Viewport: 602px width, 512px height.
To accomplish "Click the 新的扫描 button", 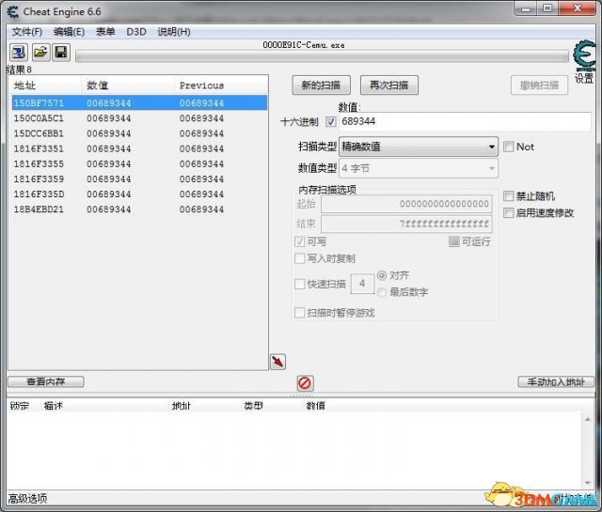I will 321,85.
